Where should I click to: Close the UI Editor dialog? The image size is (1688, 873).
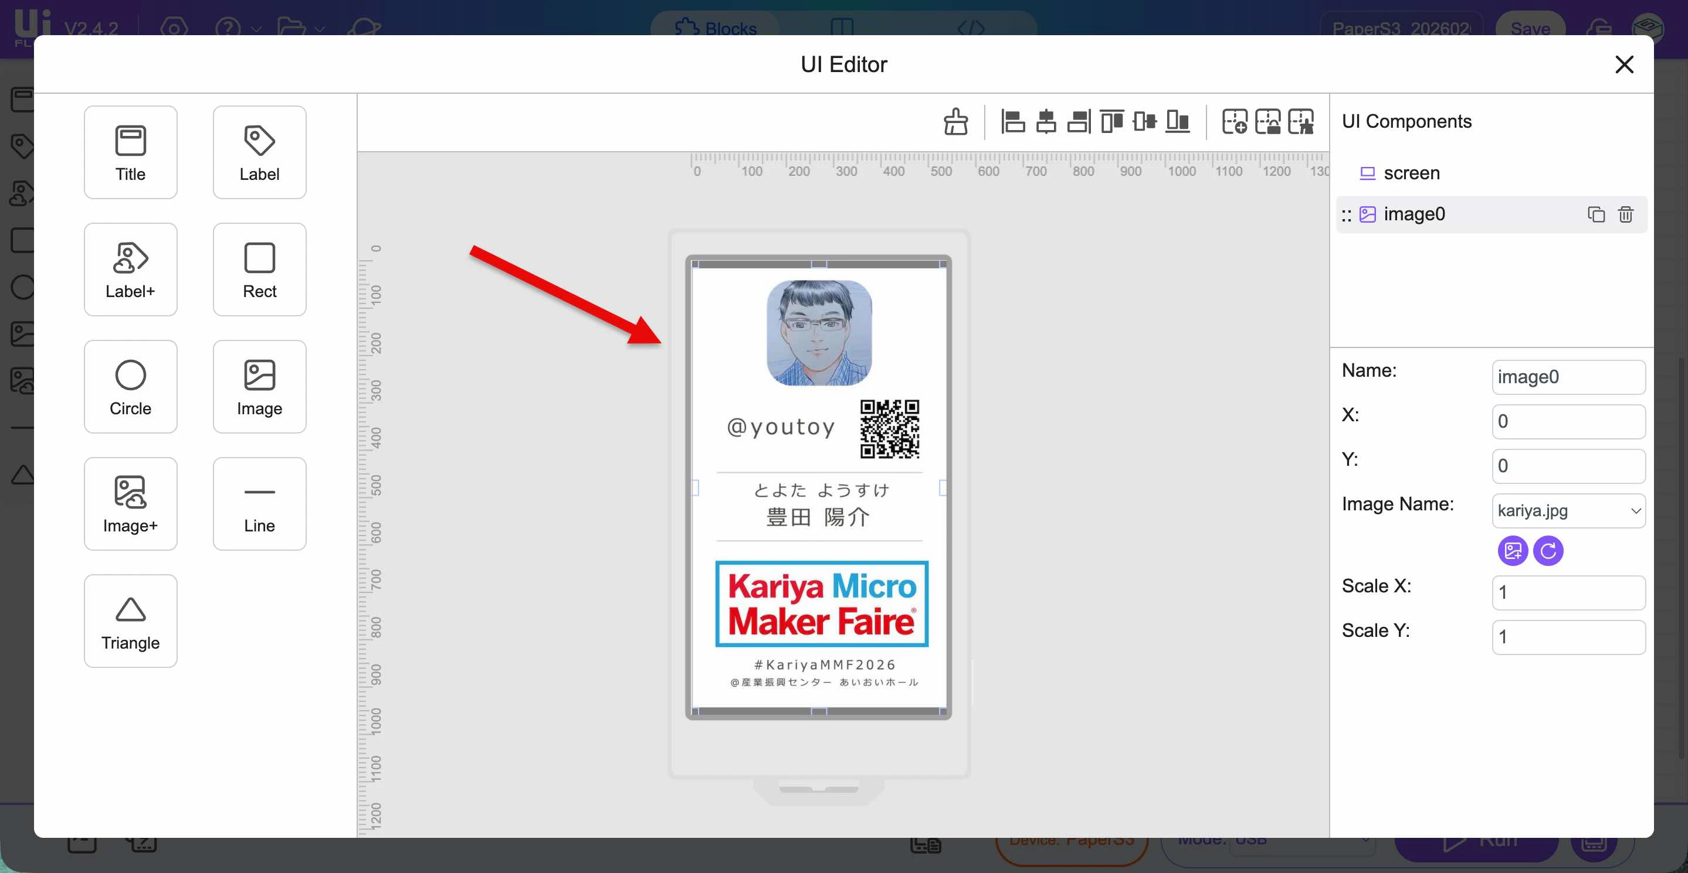(1625, 64)
